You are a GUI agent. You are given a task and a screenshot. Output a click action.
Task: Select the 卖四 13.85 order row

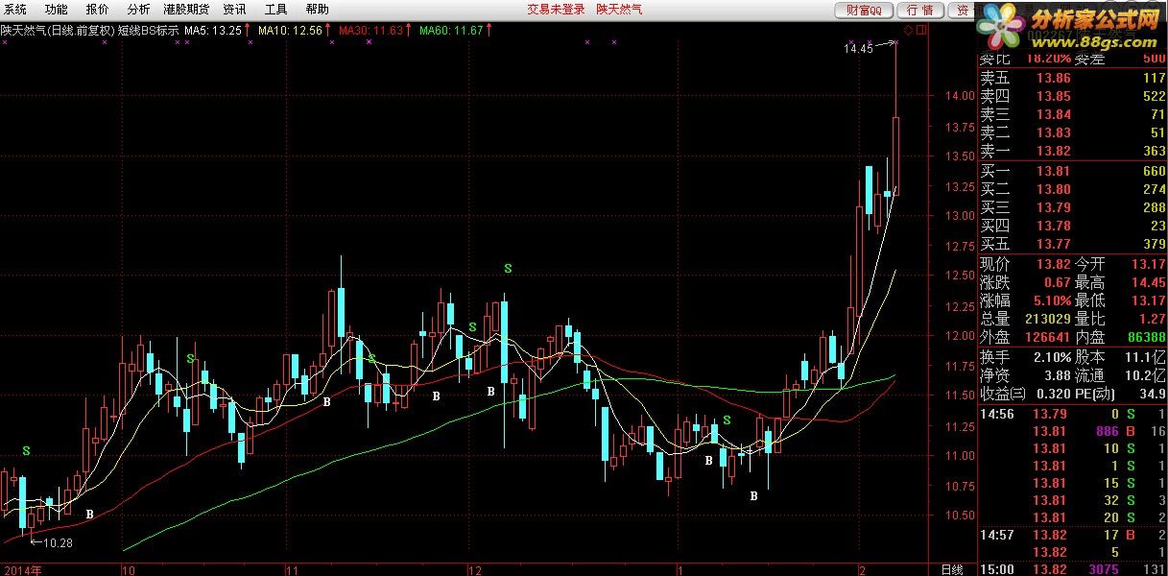coord(1073,96)
